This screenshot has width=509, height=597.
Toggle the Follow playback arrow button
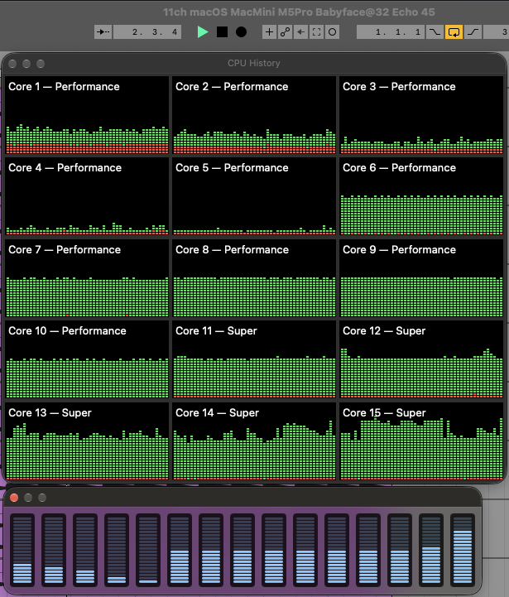(x=103, y=32)
